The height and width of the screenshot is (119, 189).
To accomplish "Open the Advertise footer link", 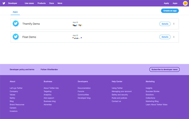I will point(48,105).
